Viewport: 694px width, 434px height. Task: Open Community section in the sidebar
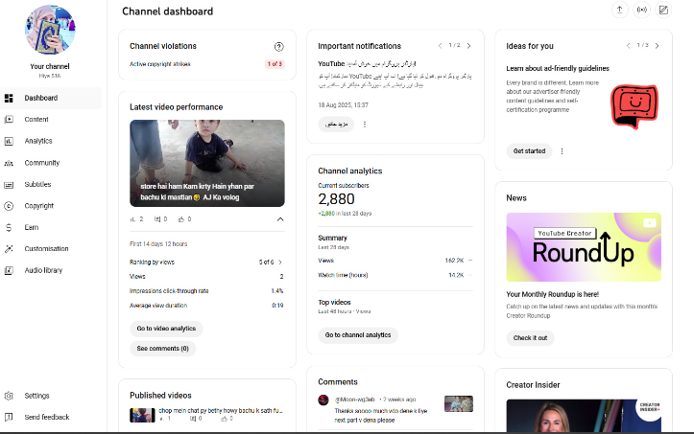[x=51, y=163]
